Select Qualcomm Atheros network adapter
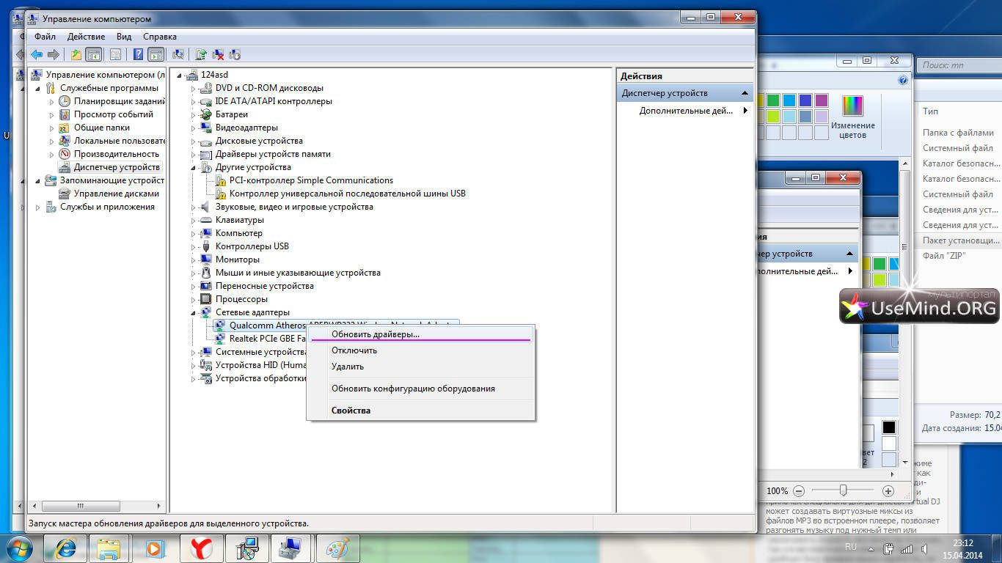The width and height of the screenshot is (1002, 563). pyautogui.click(x=268, y=325)
